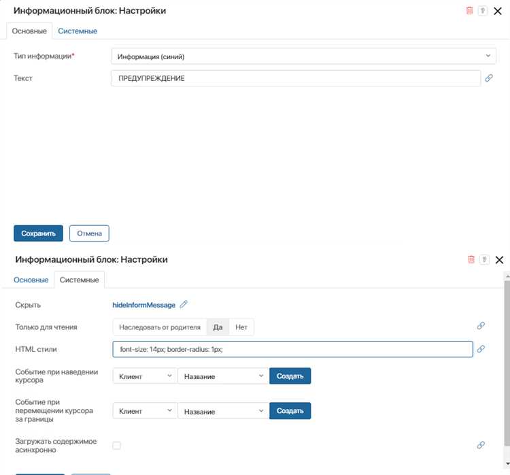Image resolution: width=510 pixels, height=475 pixels.
Task: Click the pin icon in upper settings panel
Action: coord(483,11)
